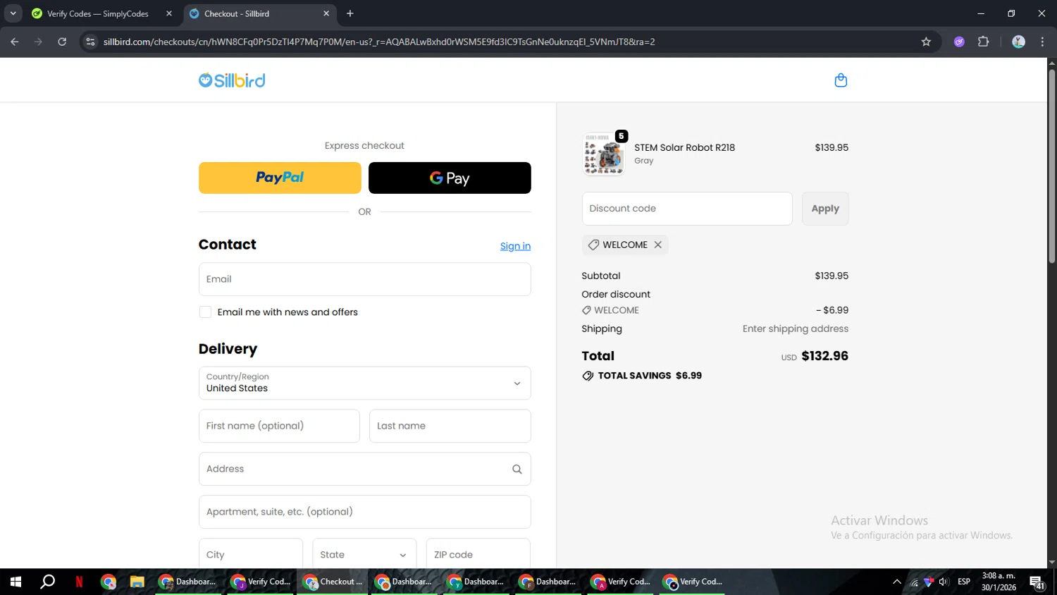Close the Verify Codes SimplyCodes tab

[x=169, y=13]
